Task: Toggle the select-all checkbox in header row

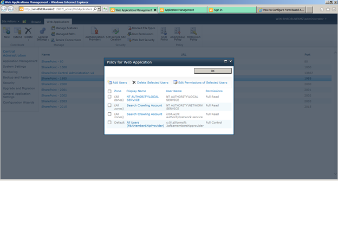Action: click(109, 91)
